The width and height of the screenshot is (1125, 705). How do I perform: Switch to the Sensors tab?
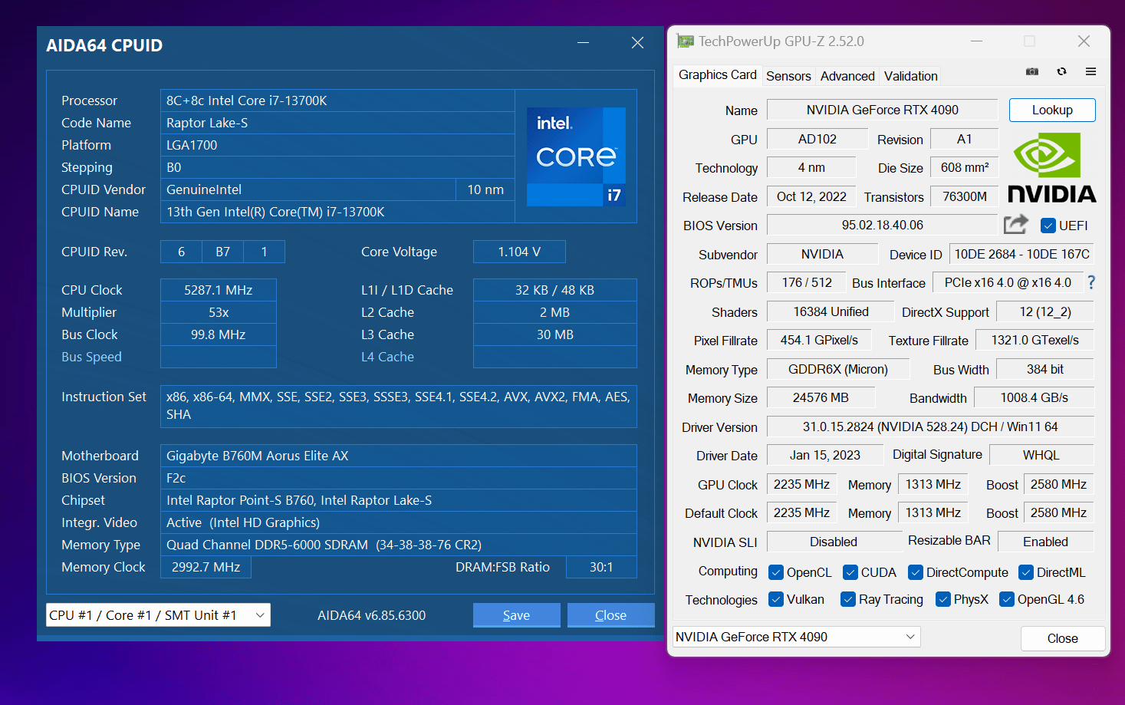[x=788, y=76]
